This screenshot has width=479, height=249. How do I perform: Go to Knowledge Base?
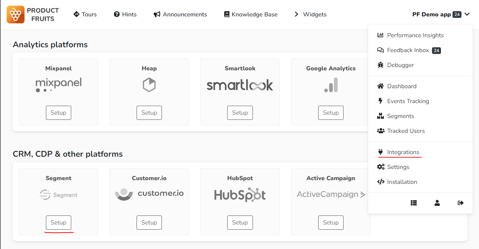[x=251, y=14]
